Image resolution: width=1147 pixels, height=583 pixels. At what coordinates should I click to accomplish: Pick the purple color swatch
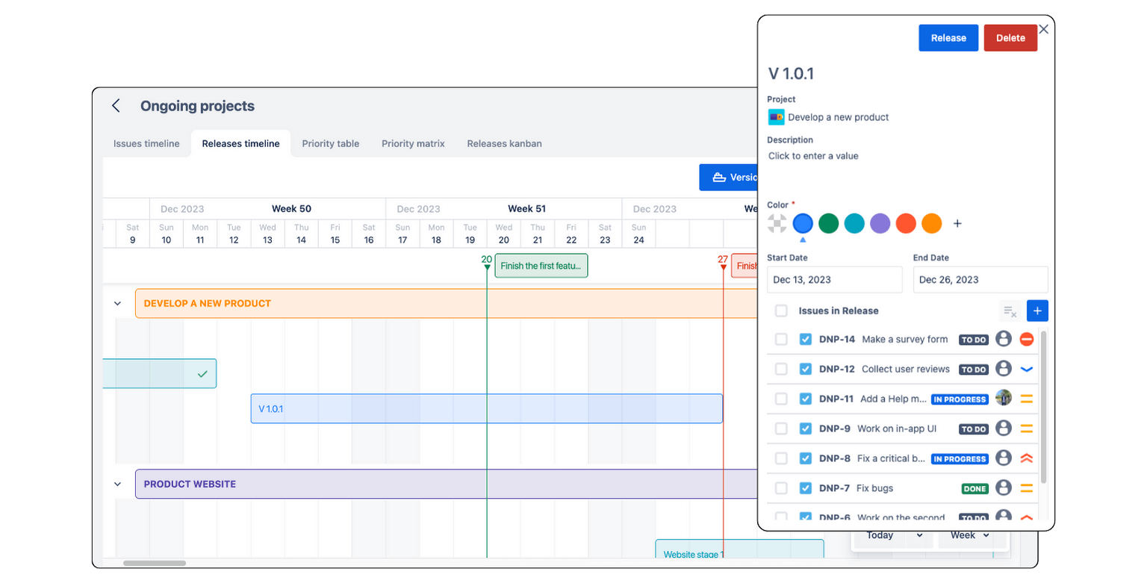pyautogui.click(x=880, y=223)
